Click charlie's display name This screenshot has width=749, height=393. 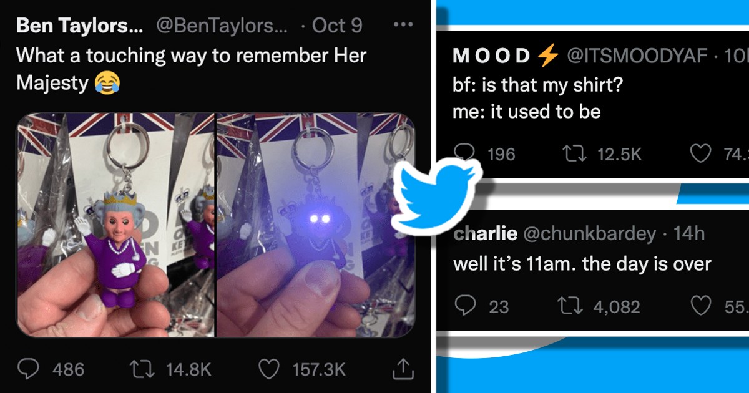(485, 234)
